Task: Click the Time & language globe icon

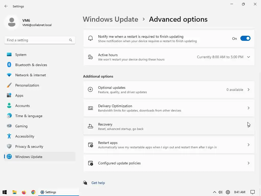Action: point(9,116)
